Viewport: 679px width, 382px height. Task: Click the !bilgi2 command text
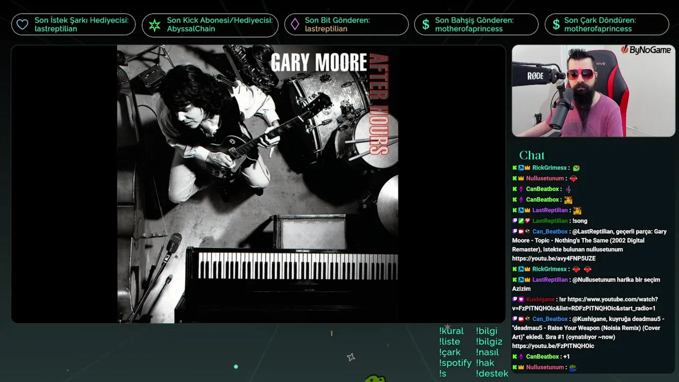(x=489, y=342)
